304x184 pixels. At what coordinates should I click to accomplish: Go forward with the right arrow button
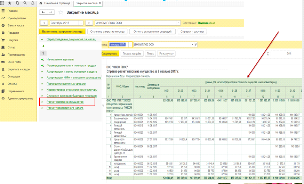pos(50,12)
